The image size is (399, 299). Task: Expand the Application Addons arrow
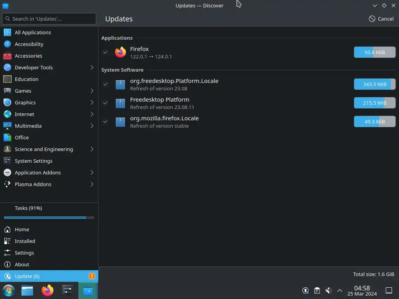point(92,172)
